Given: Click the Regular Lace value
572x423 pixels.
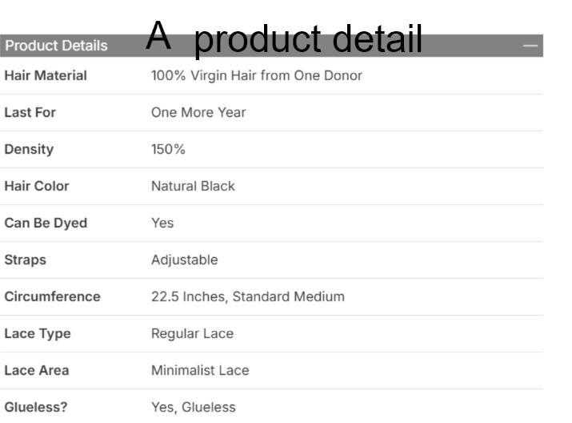Looking at the screenshot, I should point(192,333).
